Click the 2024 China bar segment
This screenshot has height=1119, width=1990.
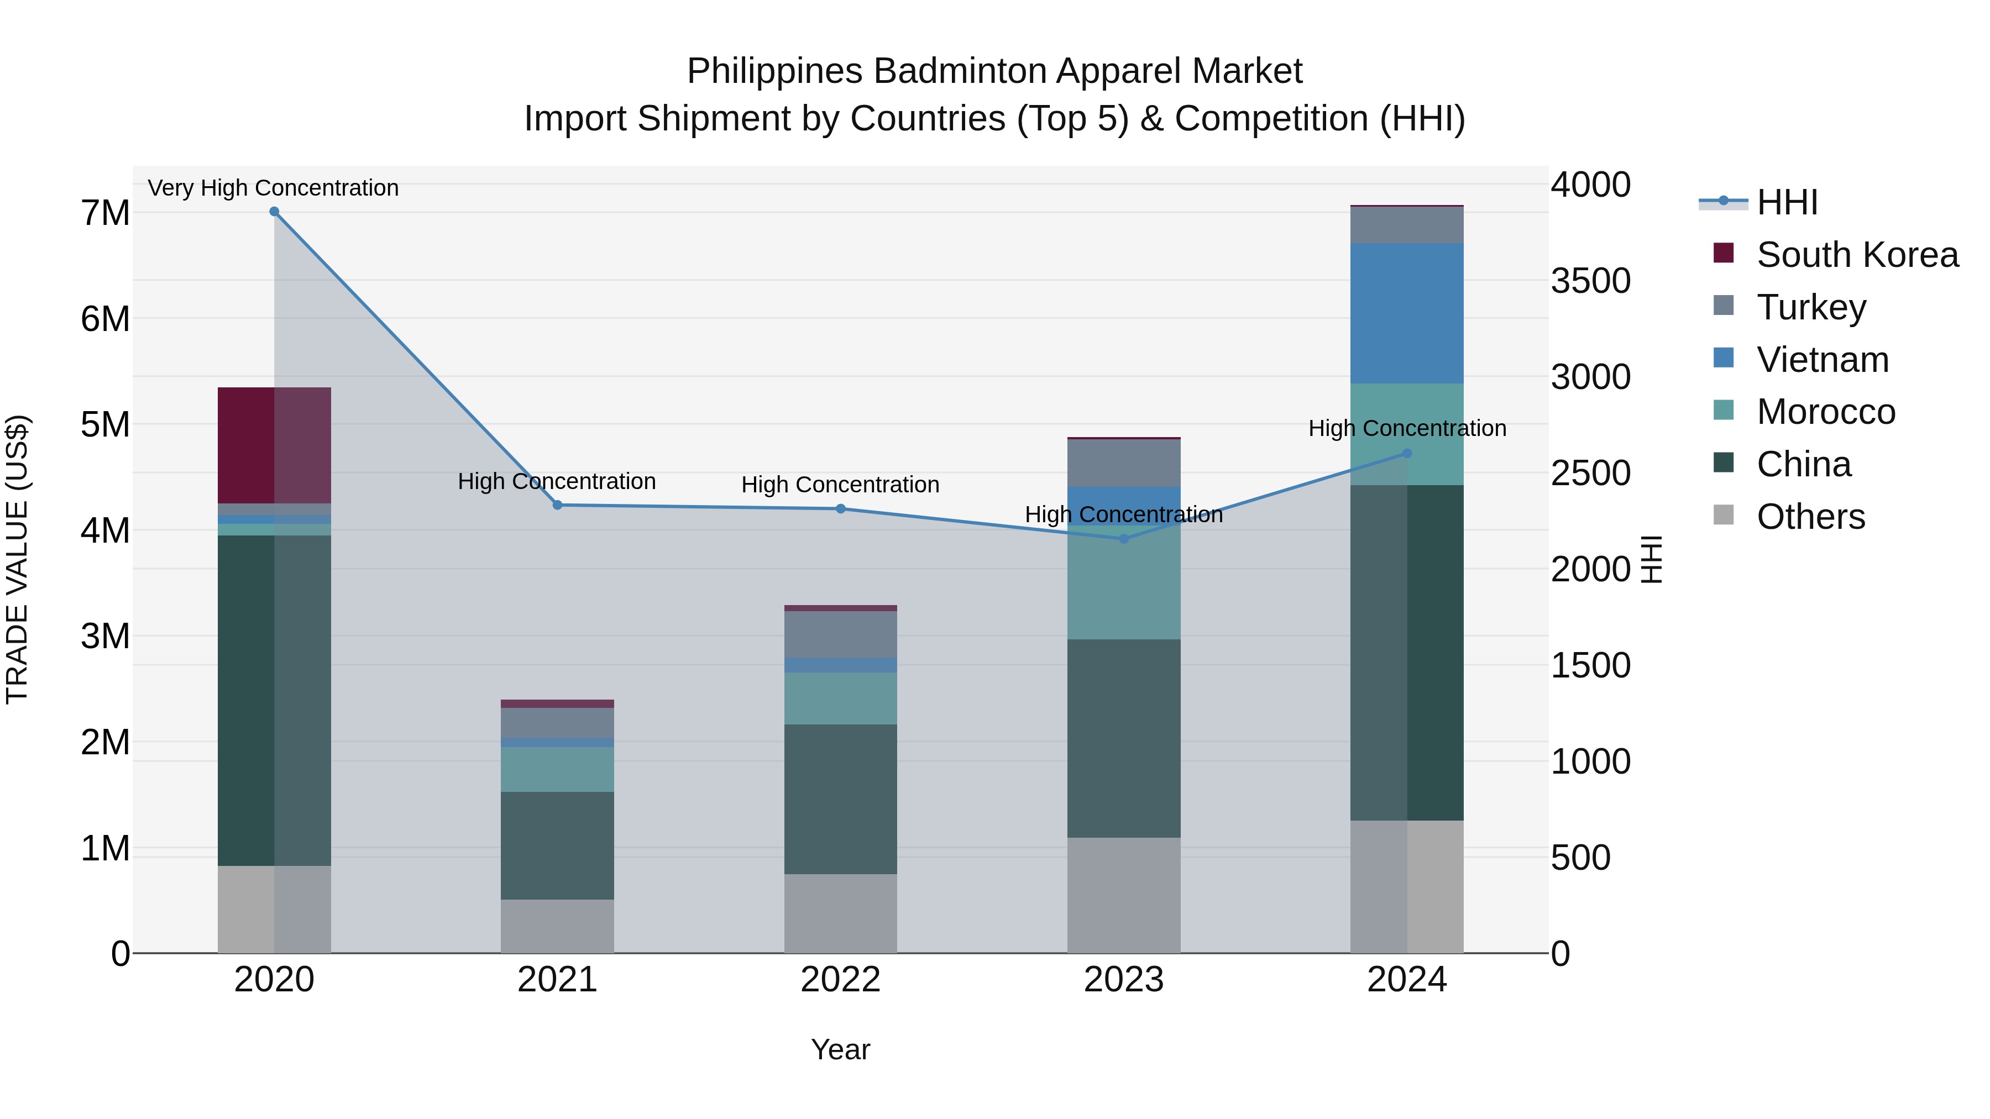(1407, 653)
